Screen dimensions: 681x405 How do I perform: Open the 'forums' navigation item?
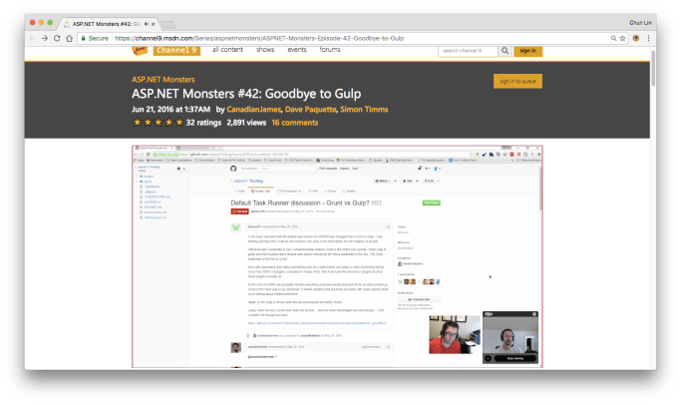[331, 49]
